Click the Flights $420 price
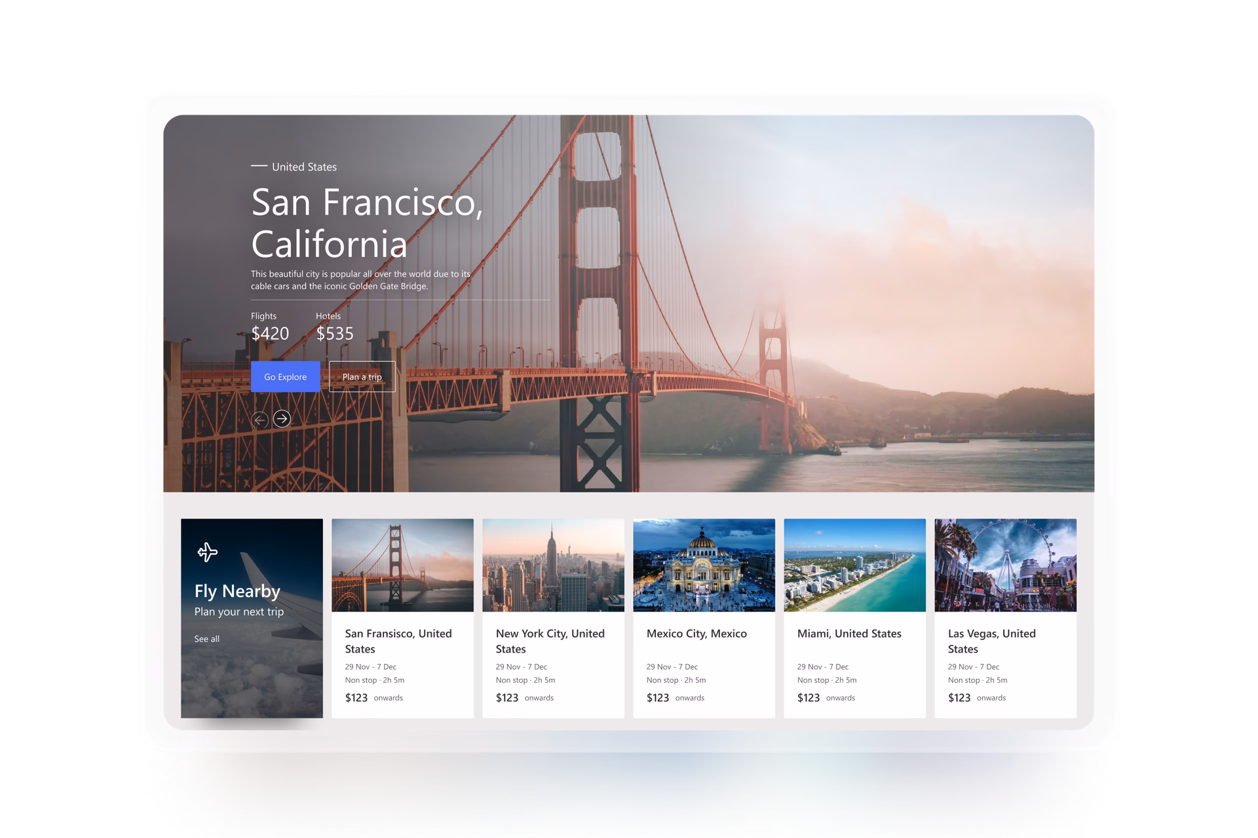The image size is (1258, 838). click(270, 334)
